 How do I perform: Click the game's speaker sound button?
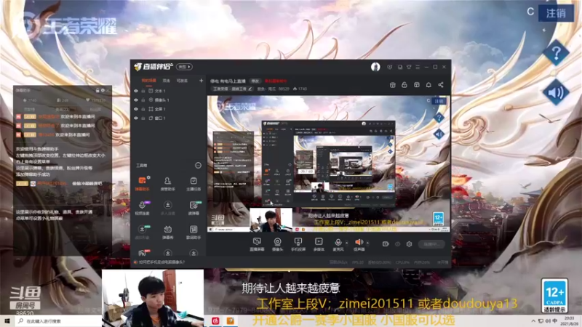click(x=556, y=92)
